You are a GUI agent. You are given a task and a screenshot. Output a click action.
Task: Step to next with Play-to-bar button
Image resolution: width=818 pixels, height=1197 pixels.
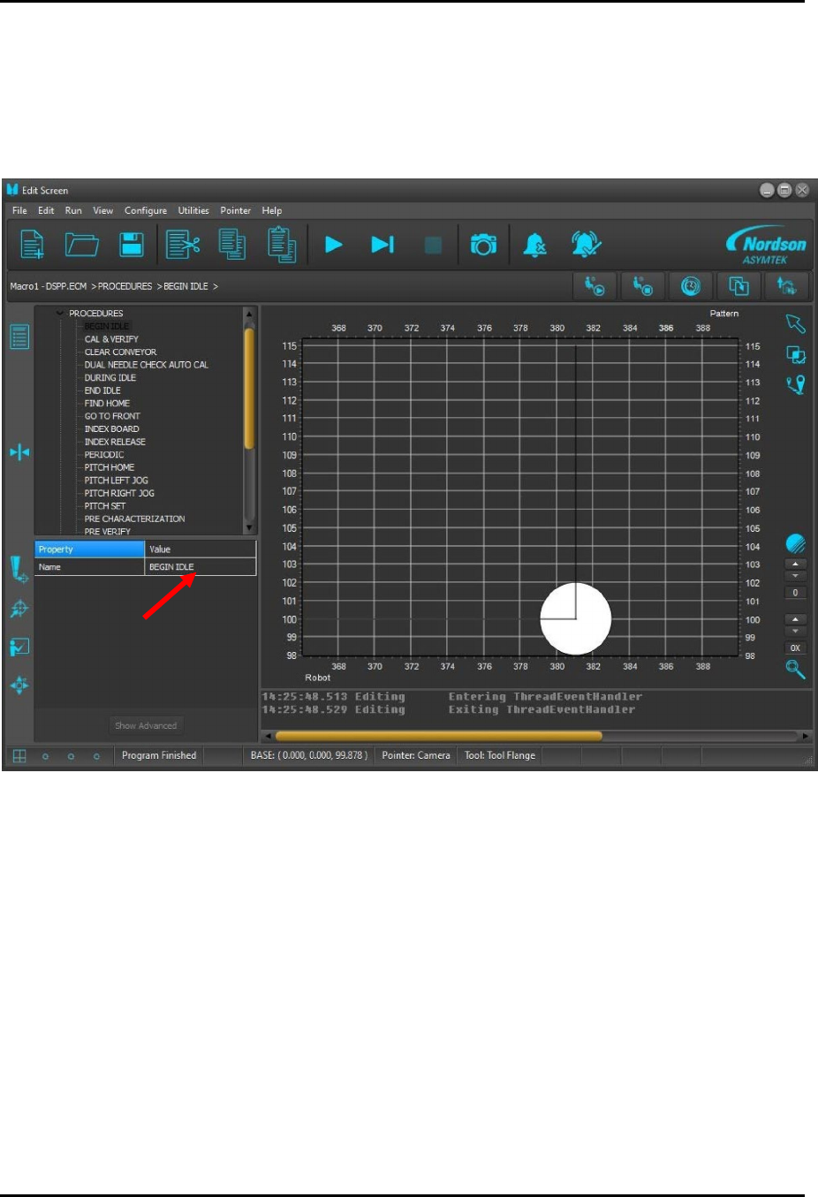pos(382,245)
